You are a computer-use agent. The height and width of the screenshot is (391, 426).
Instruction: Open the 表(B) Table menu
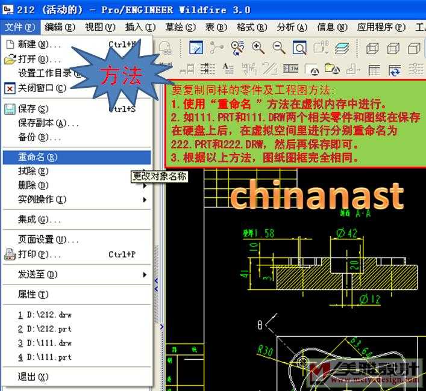click(x=216, y=27)
